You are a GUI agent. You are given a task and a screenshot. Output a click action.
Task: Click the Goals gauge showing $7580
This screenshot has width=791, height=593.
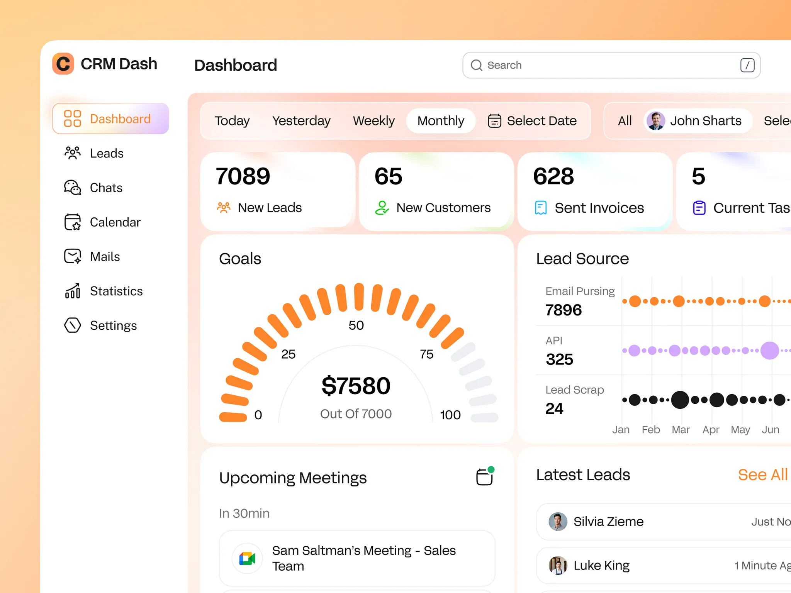pyautogui.click(x=356, y=385)
